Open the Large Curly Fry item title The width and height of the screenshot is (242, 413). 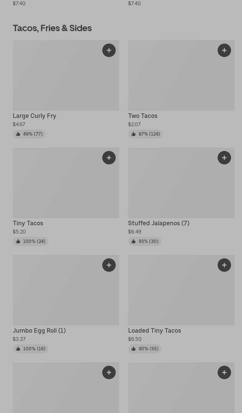35,116
